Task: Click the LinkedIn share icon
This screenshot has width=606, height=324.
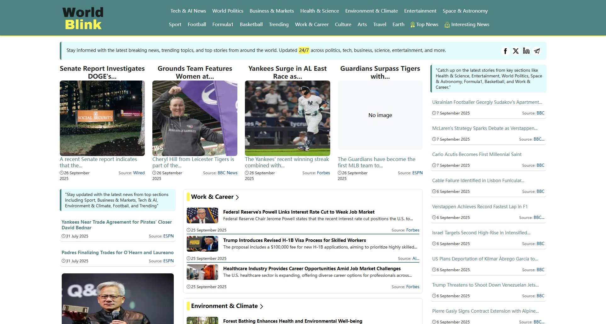Action: pyautogui.click(x=526, y=51)
